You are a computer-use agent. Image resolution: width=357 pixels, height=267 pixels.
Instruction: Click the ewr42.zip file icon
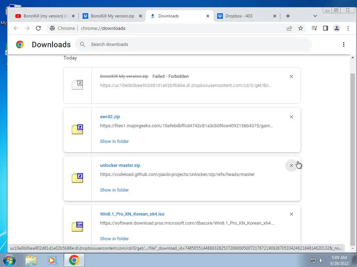click(77, 129)
